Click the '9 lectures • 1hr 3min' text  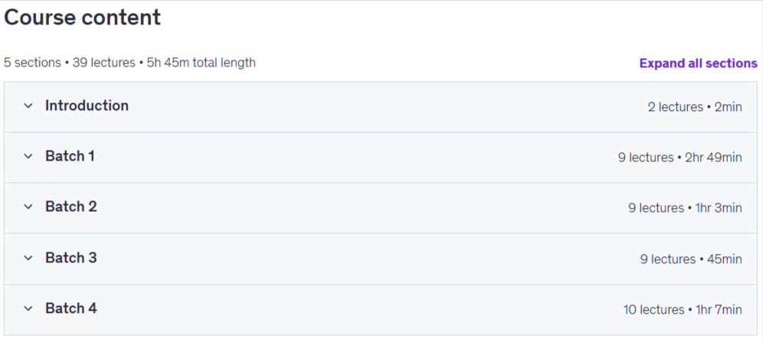(x=685, y=208)
